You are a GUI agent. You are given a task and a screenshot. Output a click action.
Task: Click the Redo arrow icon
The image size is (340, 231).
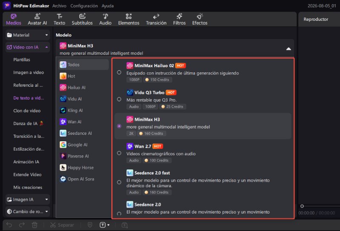point(22,225)
